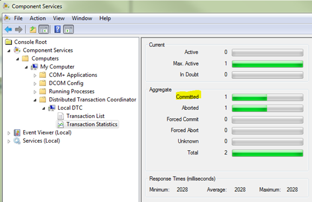Open the Help menu
Image resolution: width=312 pixels, height=202 pixels.
point(105,18)
